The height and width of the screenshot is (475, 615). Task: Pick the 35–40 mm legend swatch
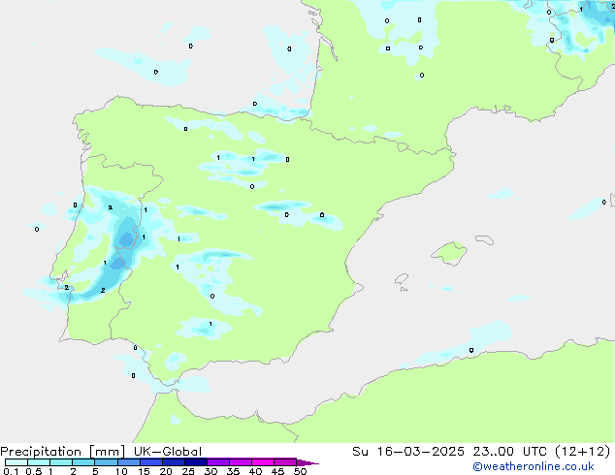tap(240, 462)
